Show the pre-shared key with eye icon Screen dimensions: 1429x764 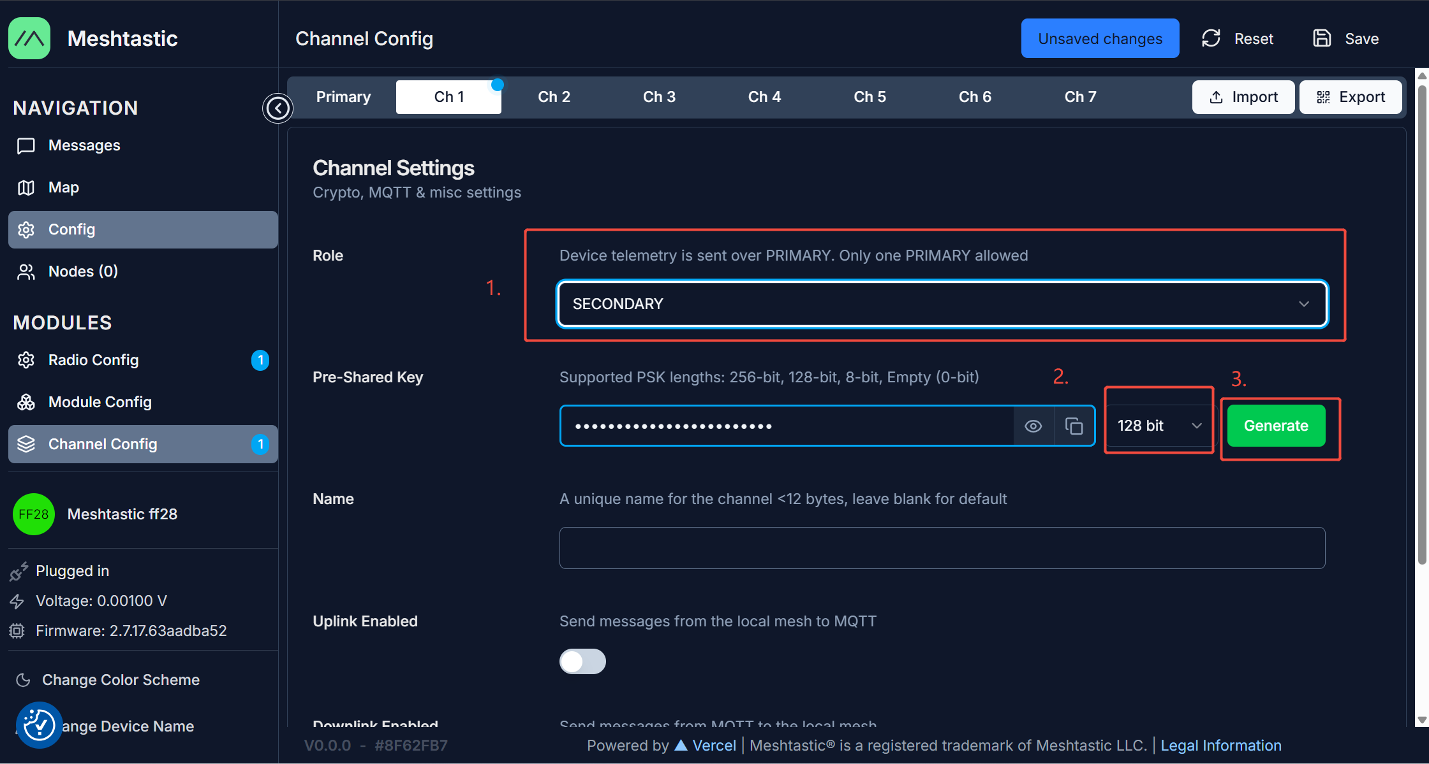pos(1033,426)
